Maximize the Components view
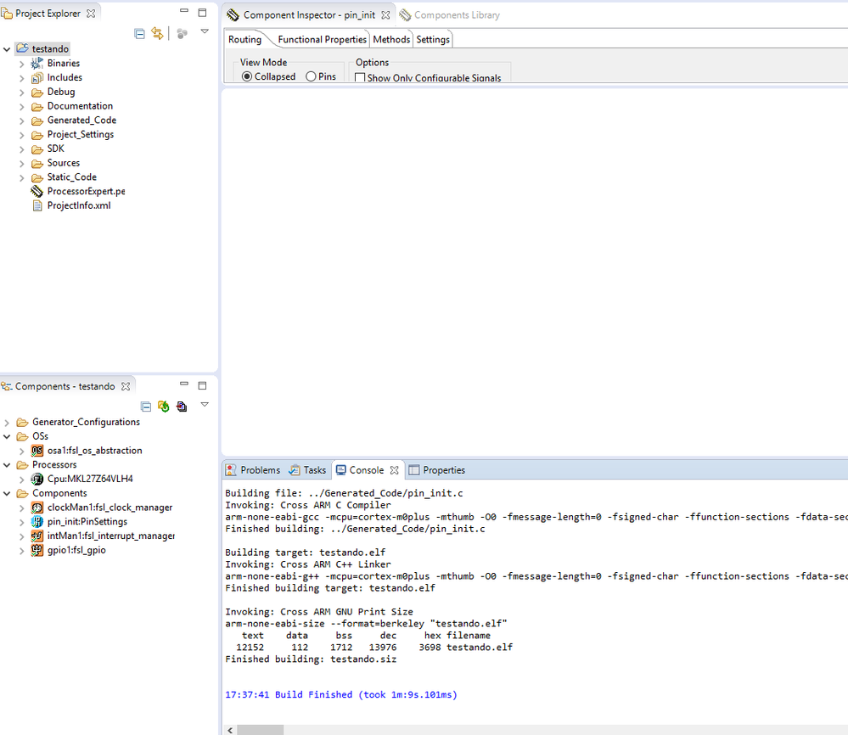The image size is (848, 735). coord(202,385)
